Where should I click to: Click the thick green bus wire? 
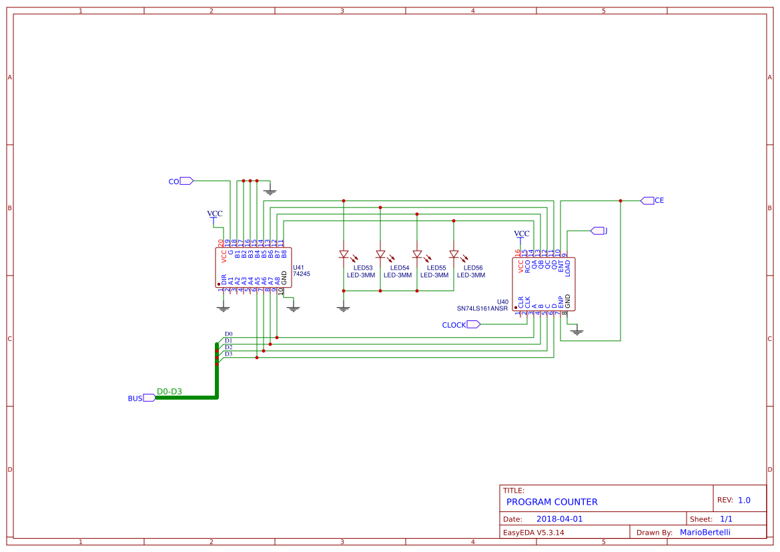187,398
